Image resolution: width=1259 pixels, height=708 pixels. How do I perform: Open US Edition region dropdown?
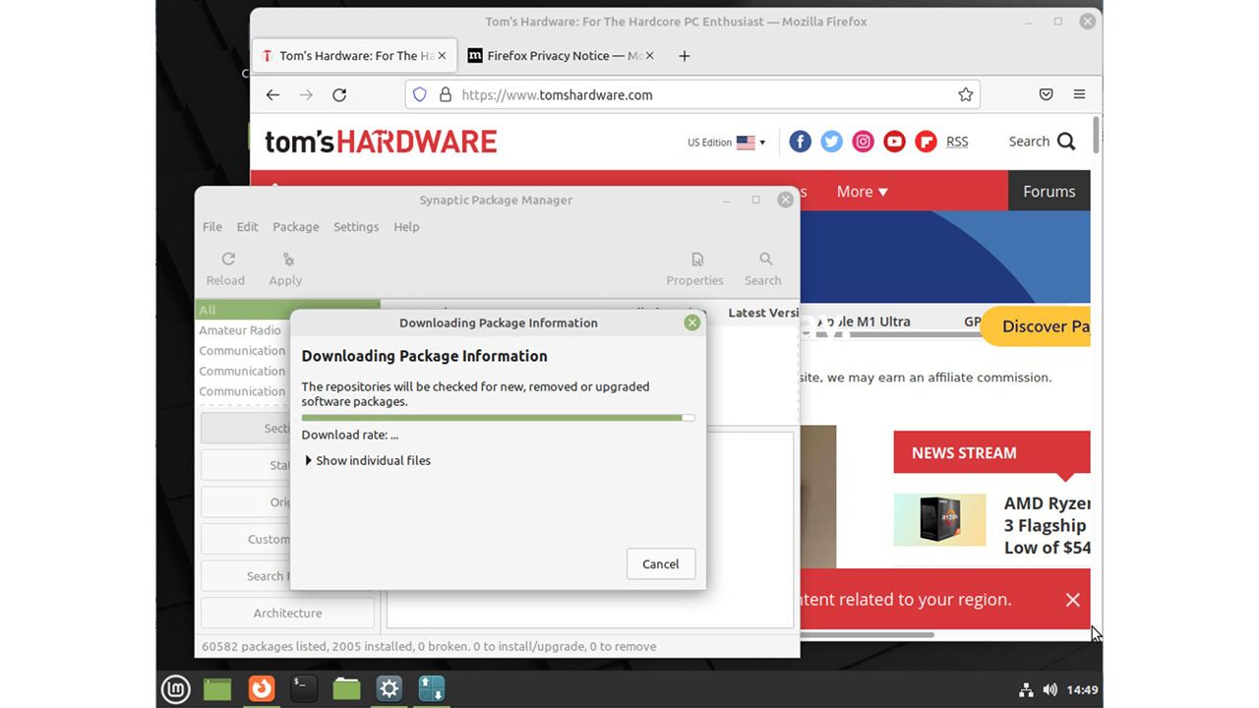[x=726, y=143]
